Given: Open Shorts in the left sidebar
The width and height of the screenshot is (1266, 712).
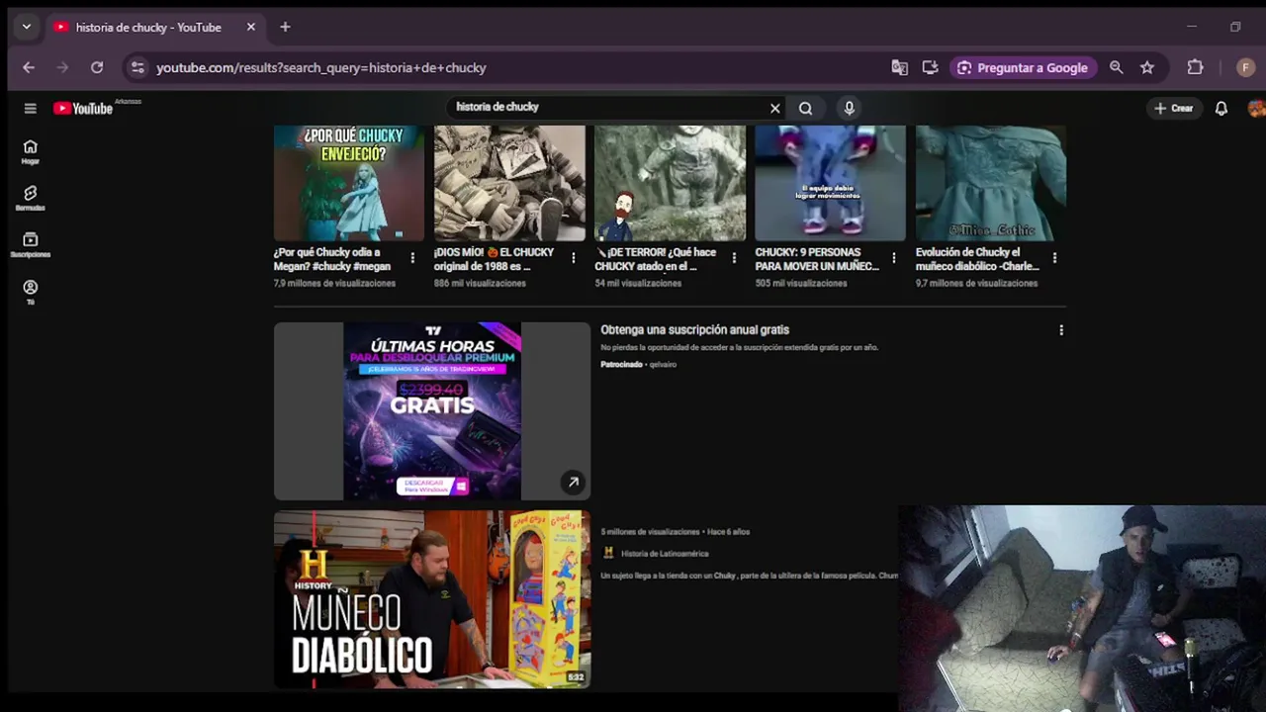Looking at the screenshot, I should click(x=30, y=198).
